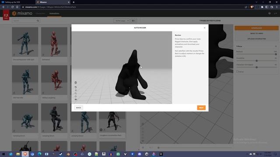Click the camera icon in rigger viewport toolbar
The height and width of the screenshot is (157, 280).
point(76,99)
